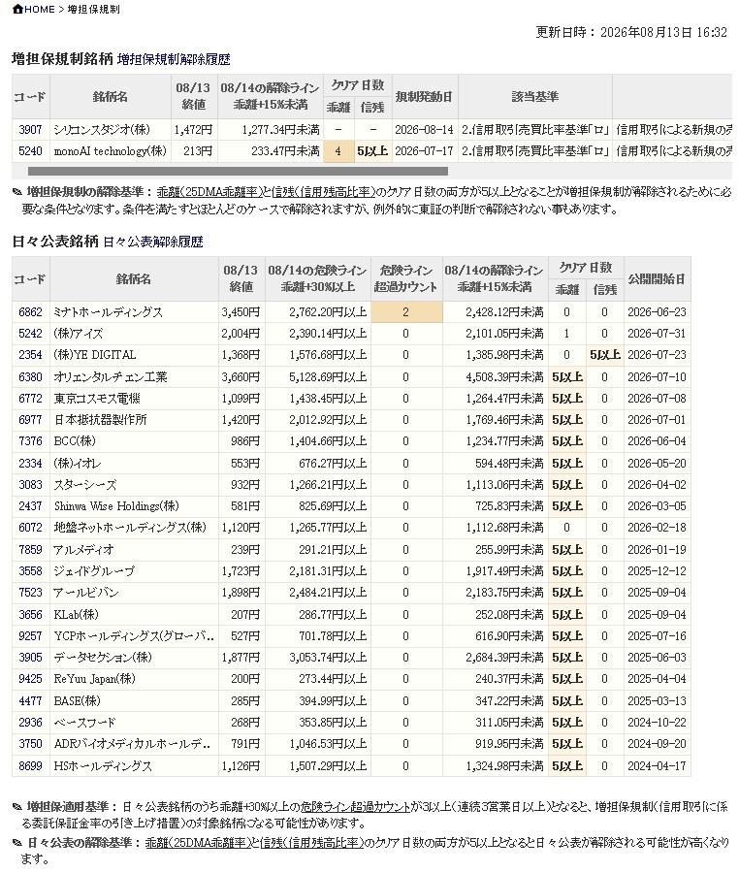
Task: Select the highlighted count 2 for ミナトホールディングス
Action: (x=405, y=312)
